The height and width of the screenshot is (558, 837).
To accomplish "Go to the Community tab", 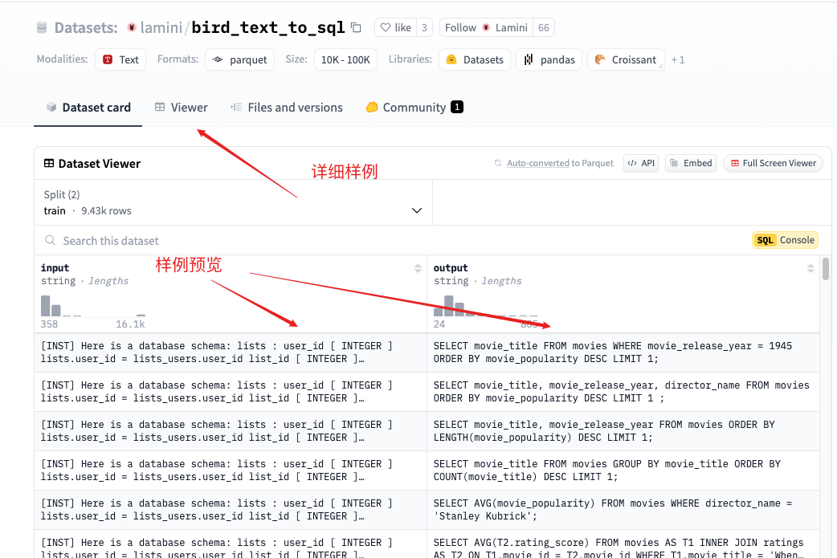I will click(414, 107).
